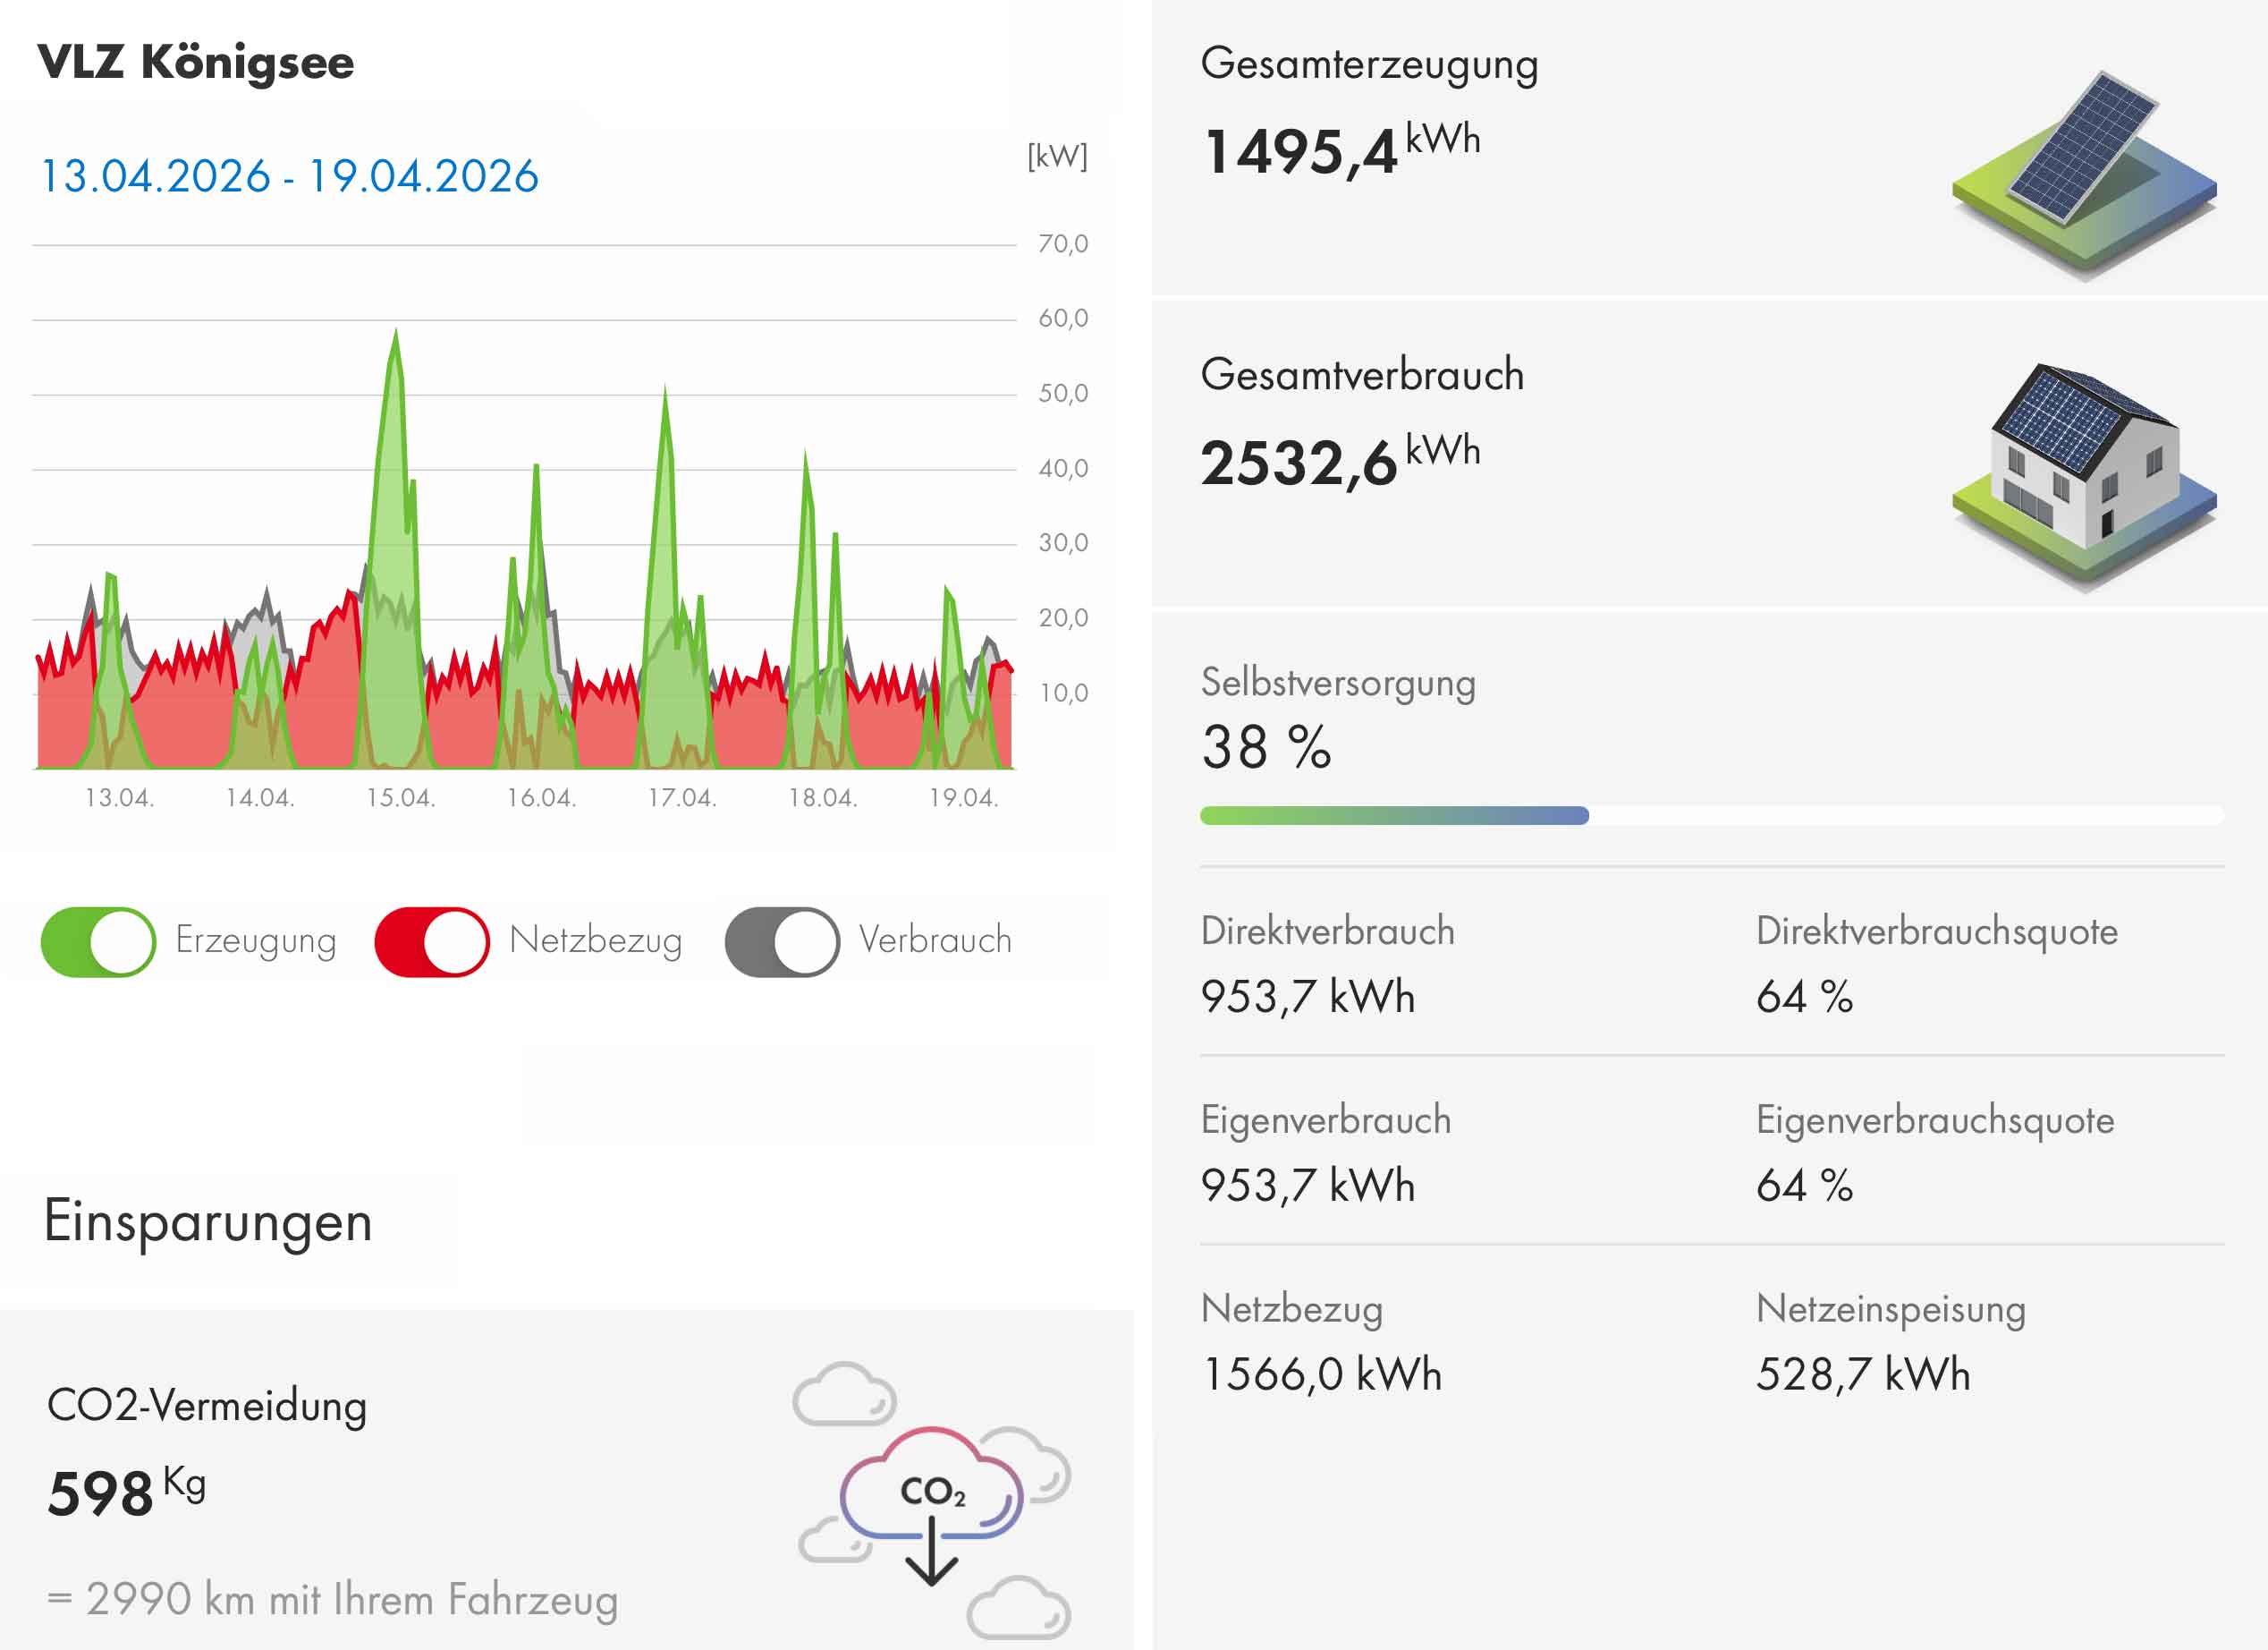Click the Einsparungen section heading
Screen dimensions: 2268x1650
208,1220
